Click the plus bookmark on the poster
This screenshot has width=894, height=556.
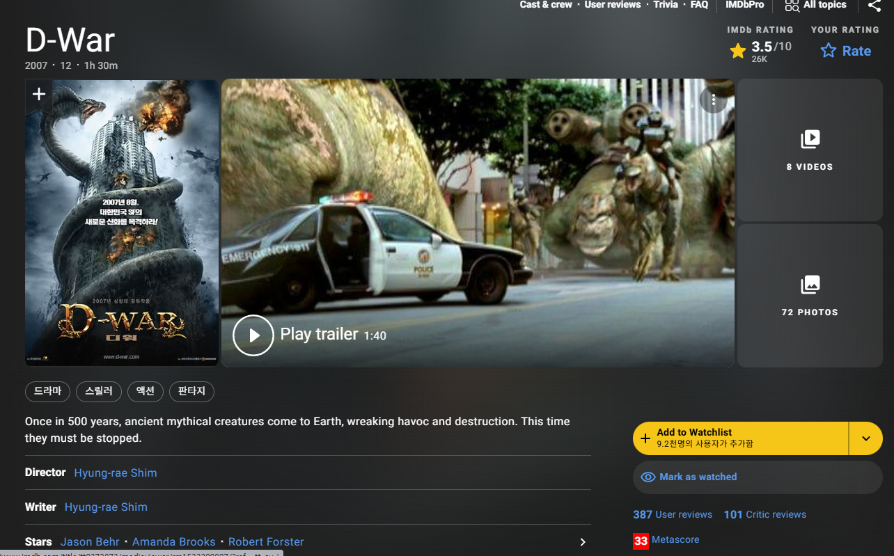[39, 94]
